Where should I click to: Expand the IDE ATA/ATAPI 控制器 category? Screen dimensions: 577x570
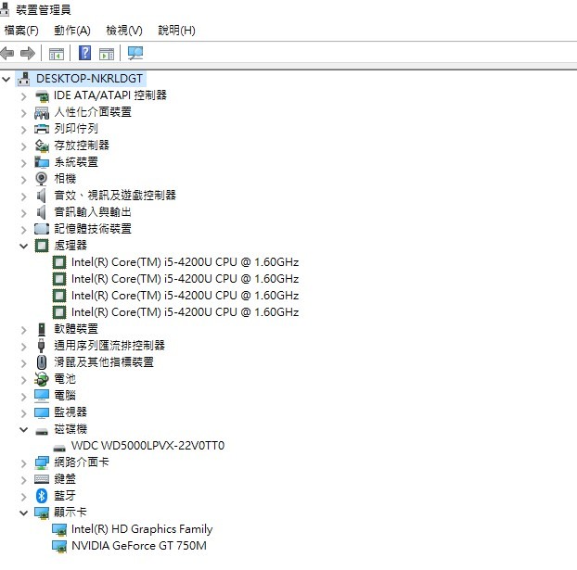(23, 96)
